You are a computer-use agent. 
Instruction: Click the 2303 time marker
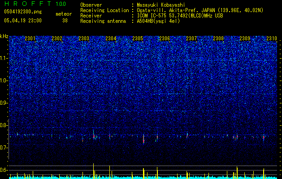coord(84,38)
